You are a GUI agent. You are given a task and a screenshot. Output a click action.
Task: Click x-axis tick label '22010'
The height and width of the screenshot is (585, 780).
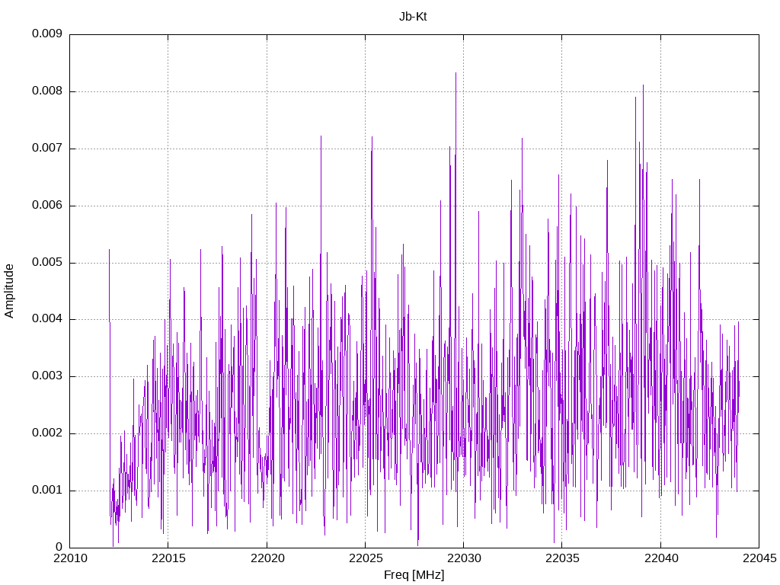pyautogui.click(x=70, y=558)
